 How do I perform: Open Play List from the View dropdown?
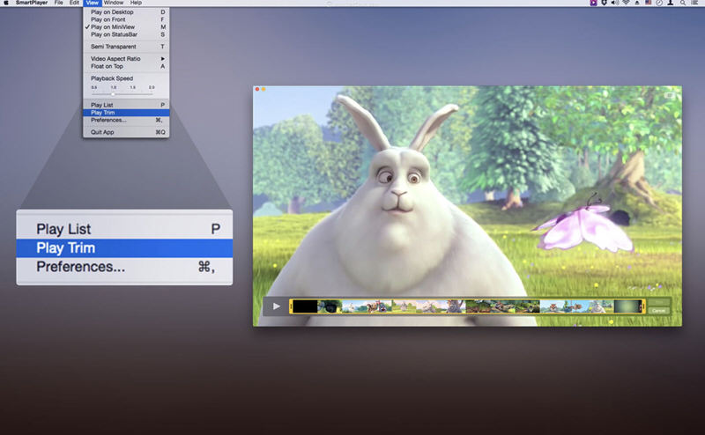126,105
